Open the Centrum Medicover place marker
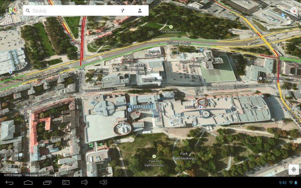 point(110,72)
